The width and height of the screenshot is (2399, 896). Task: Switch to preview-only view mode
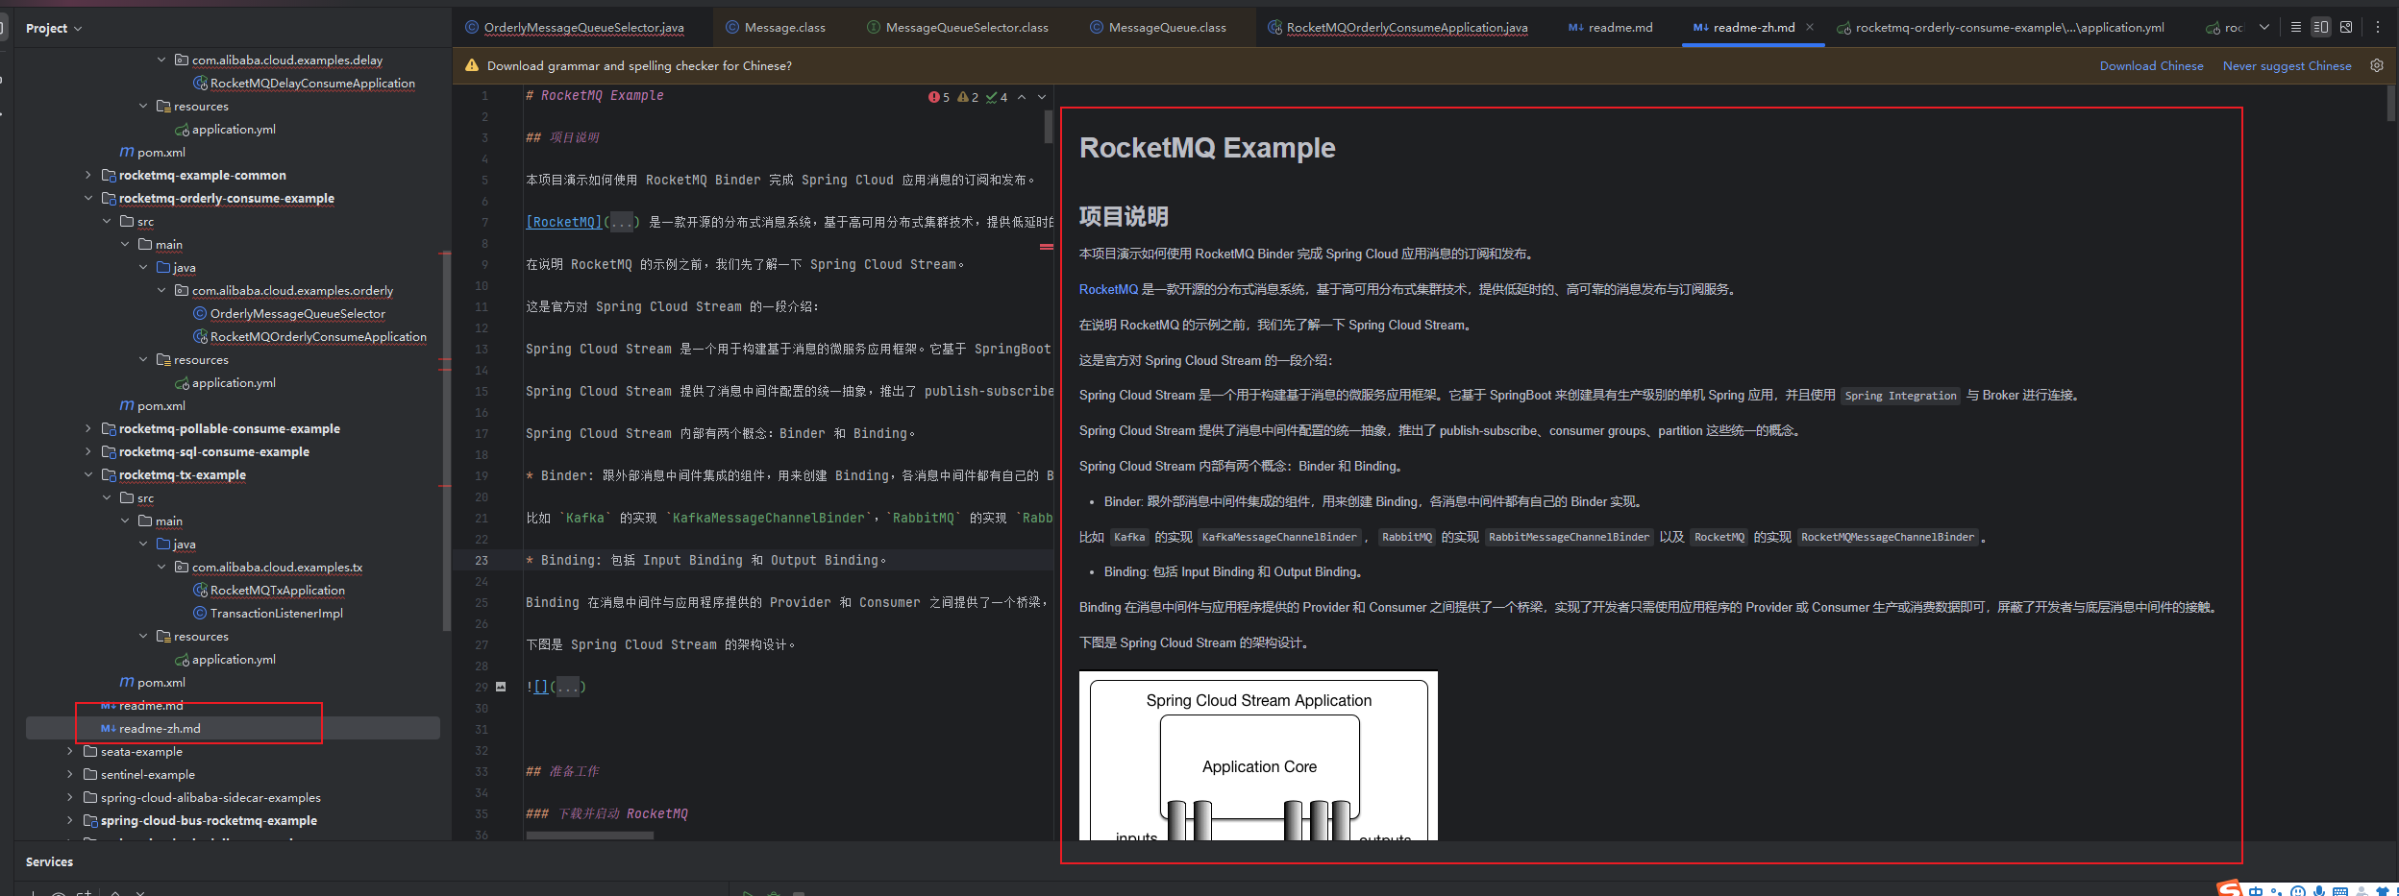click(2346, 27)
